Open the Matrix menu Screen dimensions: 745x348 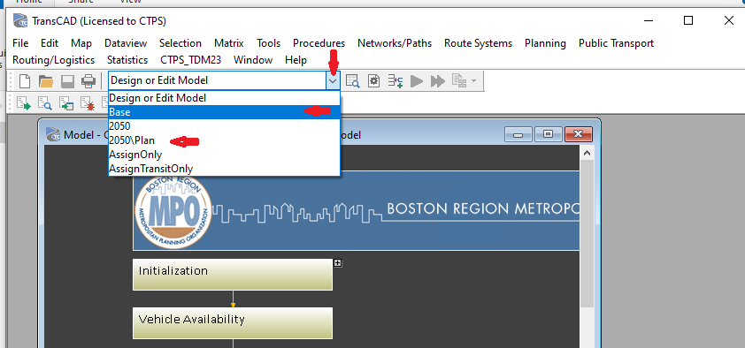229,43
